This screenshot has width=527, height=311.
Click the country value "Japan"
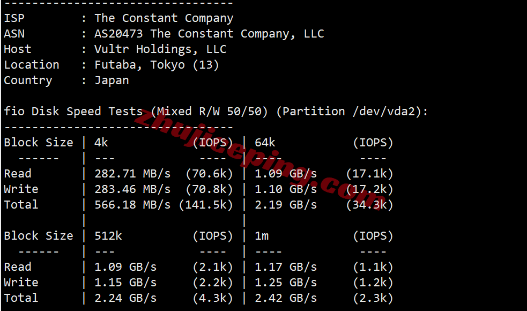coord(112,80)
